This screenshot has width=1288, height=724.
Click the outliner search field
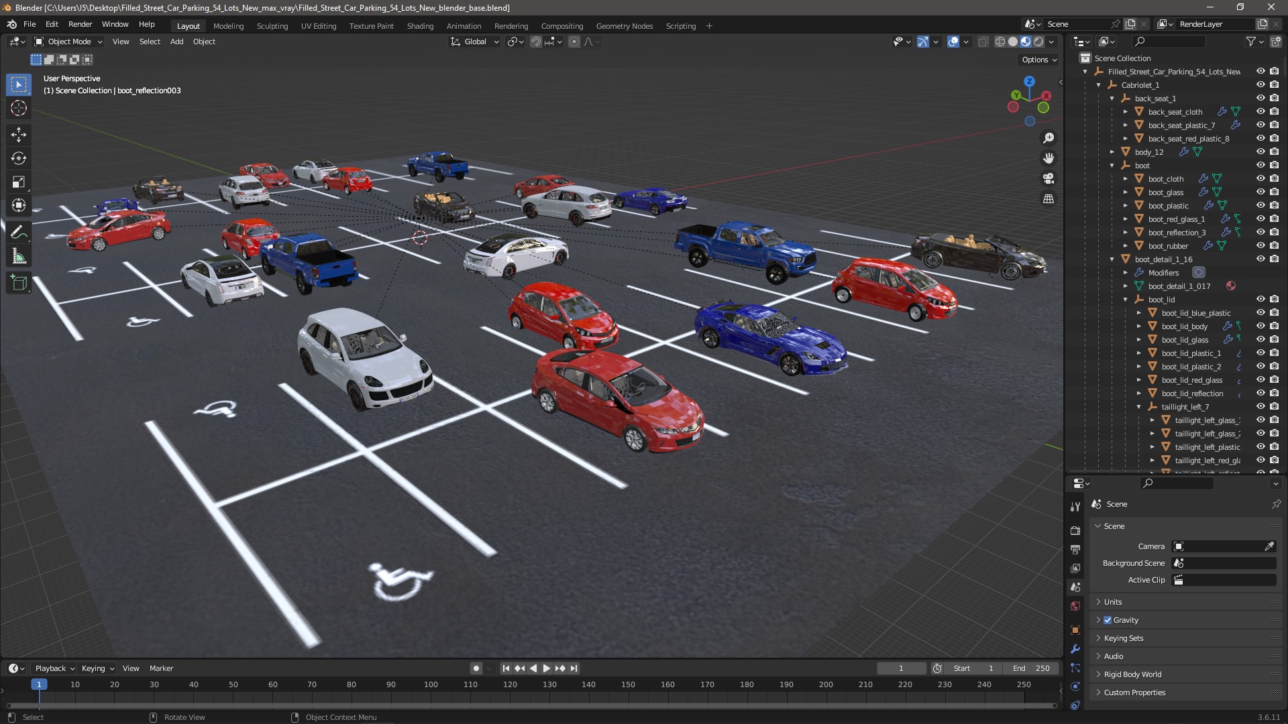pyautogui.click(x=1169, y=42)
